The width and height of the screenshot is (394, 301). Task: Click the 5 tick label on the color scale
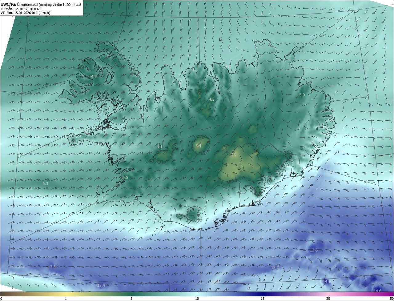131,299
